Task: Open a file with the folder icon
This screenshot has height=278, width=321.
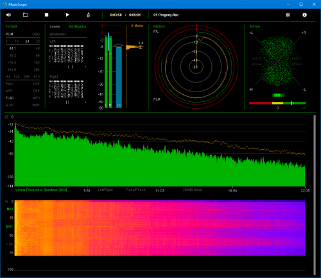Action: point(26,15)
